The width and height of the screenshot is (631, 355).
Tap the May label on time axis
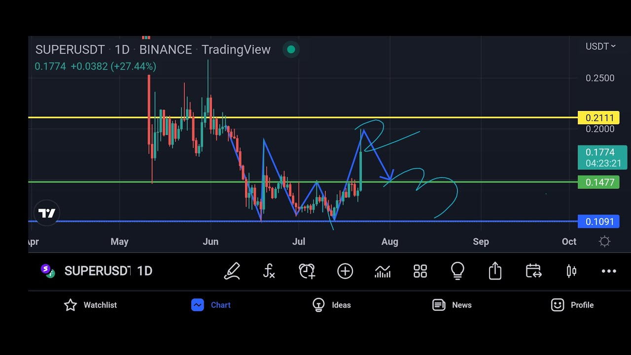pos(119,242)
